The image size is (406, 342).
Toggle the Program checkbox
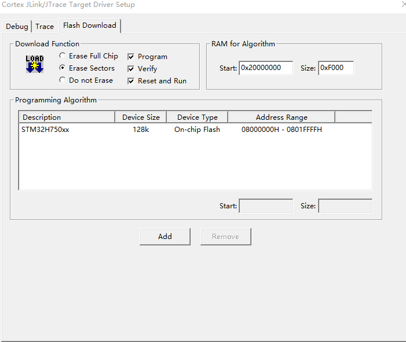(131, 57)
